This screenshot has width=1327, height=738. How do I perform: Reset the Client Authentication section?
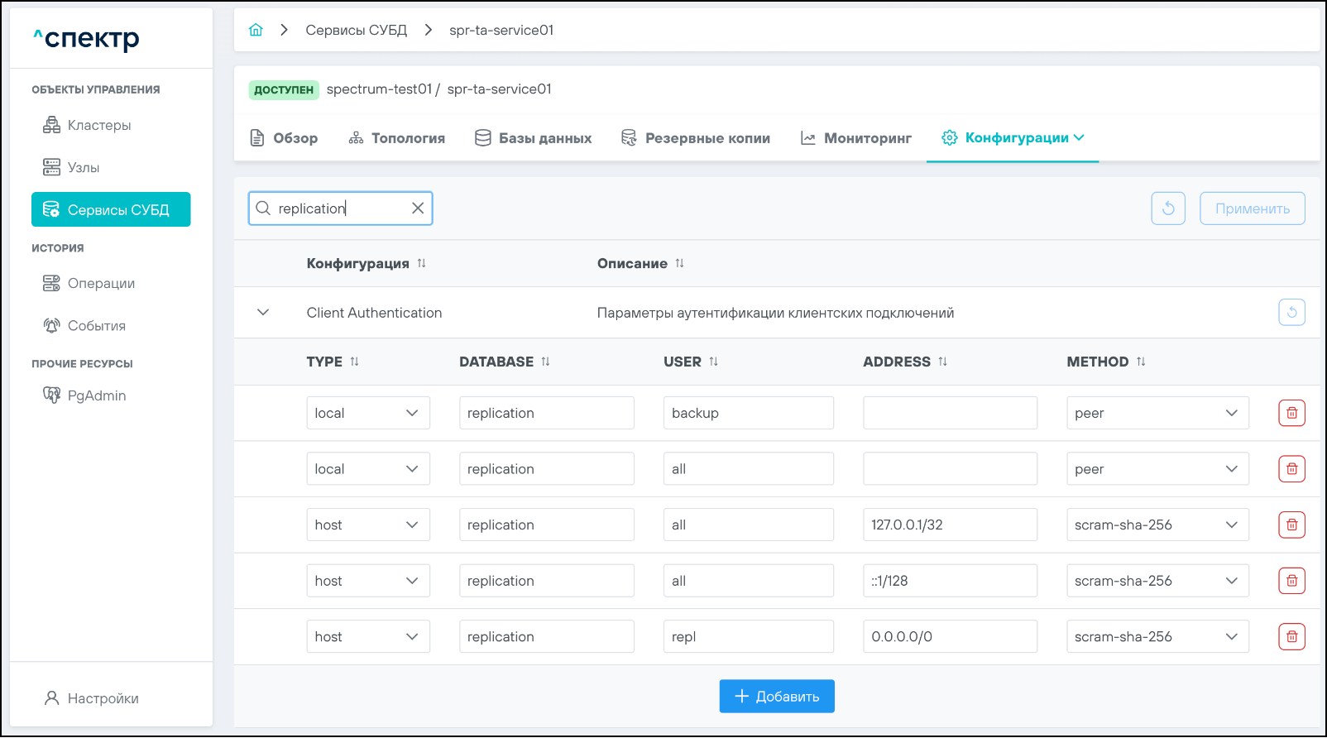pyautogui.click(x=1291, y=313)
